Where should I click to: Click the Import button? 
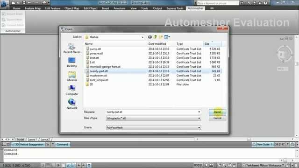click(x=217, y=112)
